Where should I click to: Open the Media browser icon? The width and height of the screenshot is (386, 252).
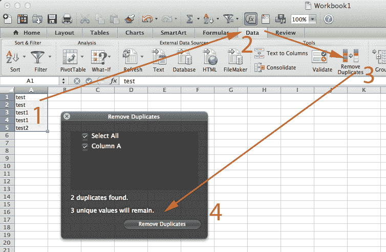point(280,19)
